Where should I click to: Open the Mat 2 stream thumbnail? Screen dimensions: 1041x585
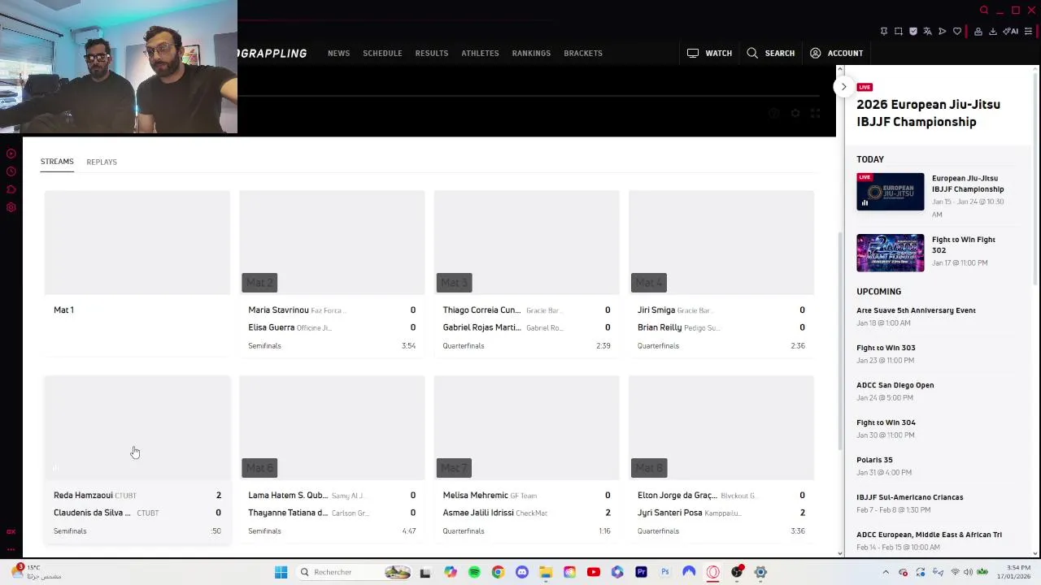point(332,242)
